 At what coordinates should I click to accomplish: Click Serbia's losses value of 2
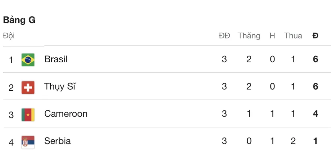293,141
